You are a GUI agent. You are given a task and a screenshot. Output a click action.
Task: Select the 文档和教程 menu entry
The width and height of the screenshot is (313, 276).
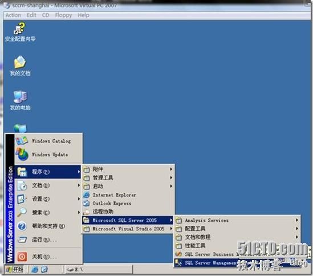coord(237,237)
